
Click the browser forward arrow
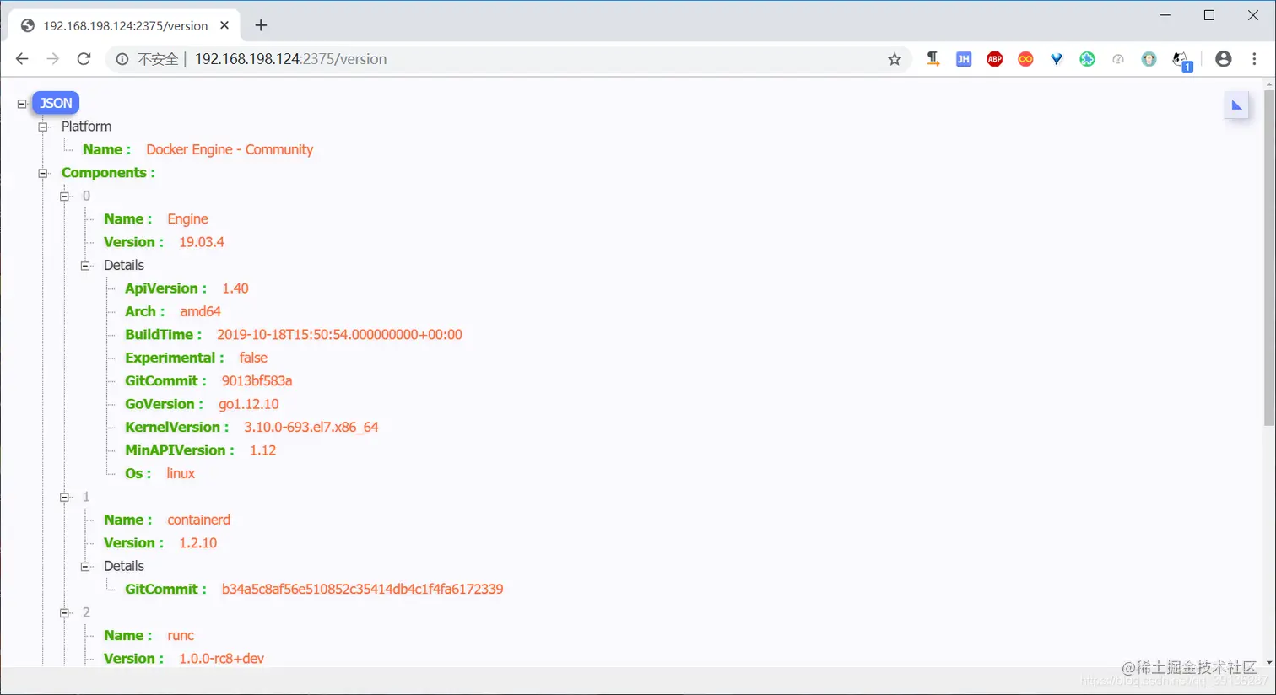(x=52, y=59)
